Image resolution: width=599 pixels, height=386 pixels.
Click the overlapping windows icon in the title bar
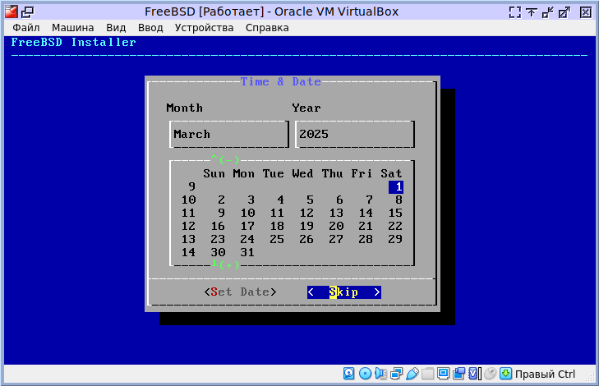click(27, 12)
